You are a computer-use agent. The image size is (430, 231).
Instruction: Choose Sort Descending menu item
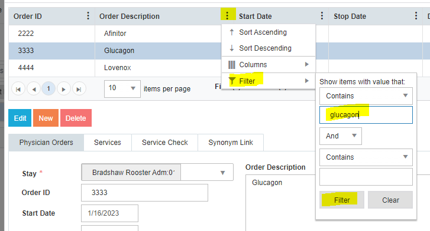coord(269,48)
